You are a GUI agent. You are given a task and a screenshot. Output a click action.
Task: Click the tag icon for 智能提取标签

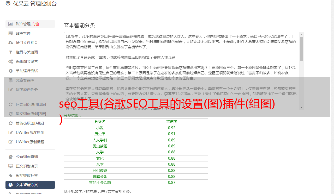coord(11,176)
